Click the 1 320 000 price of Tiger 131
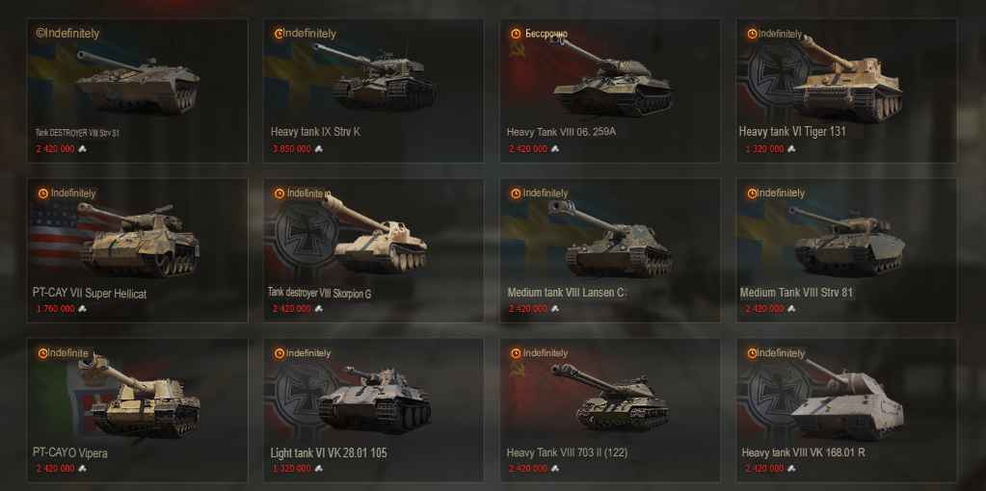Image resolution: width=986 pixels, height=491 pixels. pyautogui.click(x=764, y=149)
